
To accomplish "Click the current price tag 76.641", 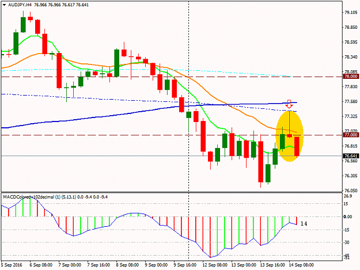I will [x=351, y=156].
